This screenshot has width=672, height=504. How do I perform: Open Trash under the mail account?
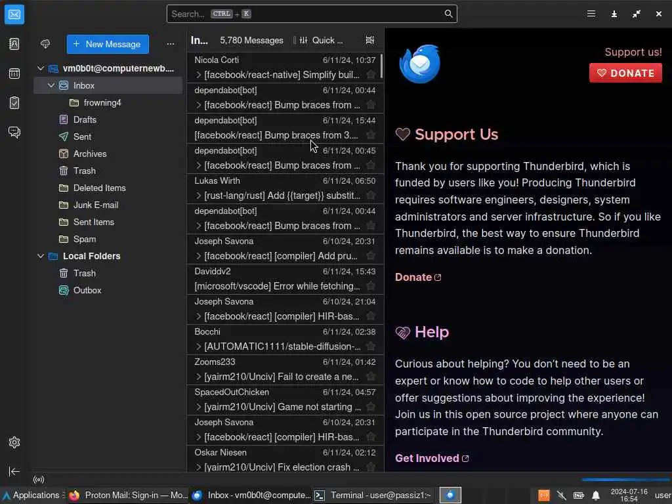(x=108, y=171)
